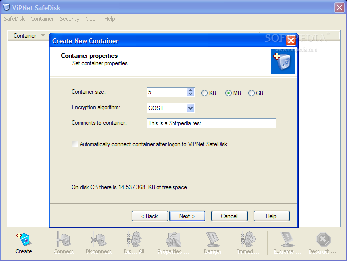347x261 pixels.
Task: Click the Destruct ... toolbar icon
Action: point(322,243)
